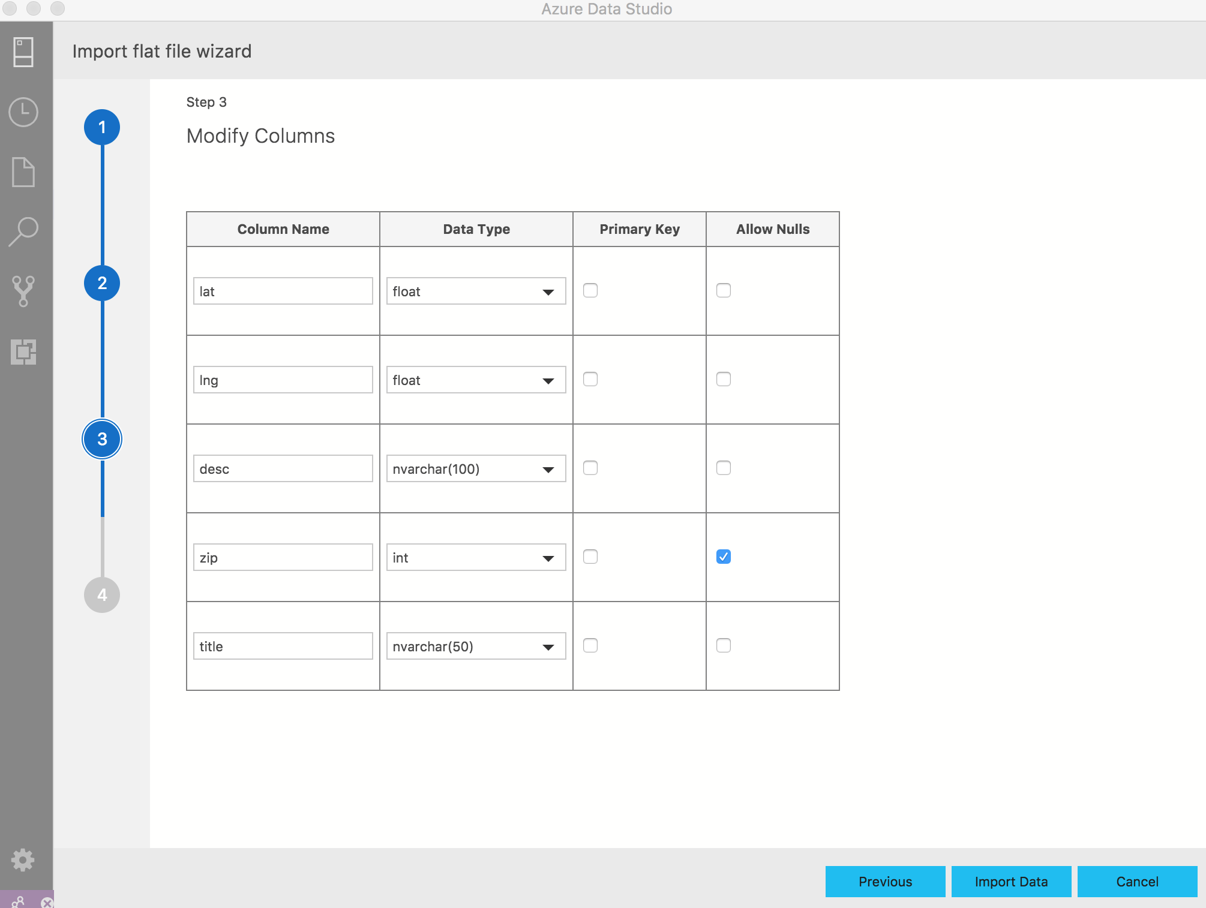The width and height of the screenshot is (1206, 908).
Task: Enable Allow Nulls for the zip column
Action: pos(723,556)
